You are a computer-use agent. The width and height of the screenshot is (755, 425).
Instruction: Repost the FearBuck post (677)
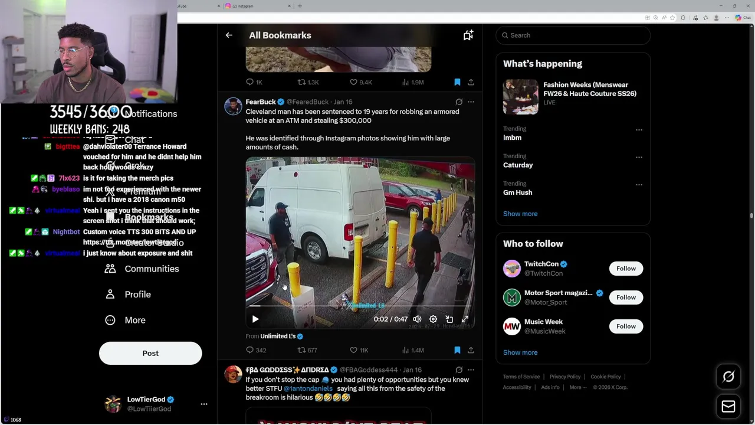coord(307,350)
